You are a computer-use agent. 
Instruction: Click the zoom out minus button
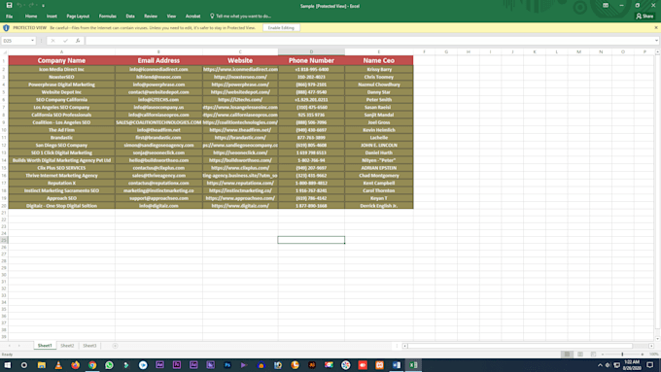[x=603, y=355]
